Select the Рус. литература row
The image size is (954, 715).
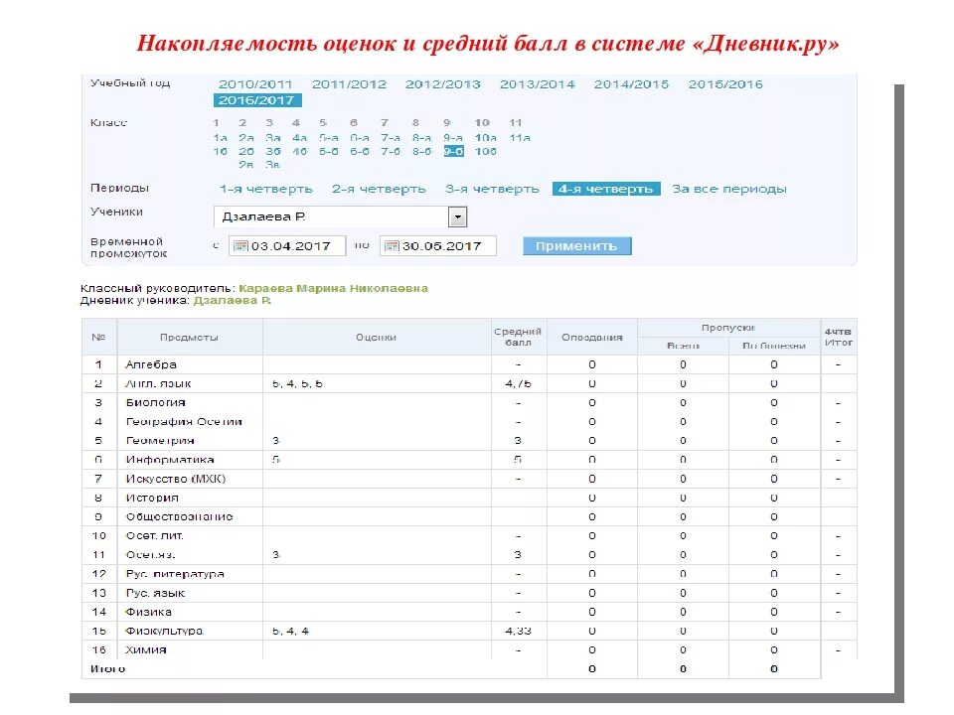469,574
